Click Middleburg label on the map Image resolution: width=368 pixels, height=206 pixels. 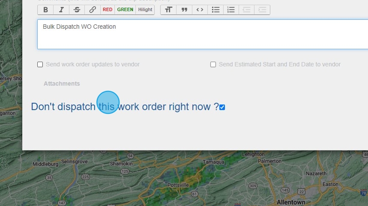pos(45,164)
